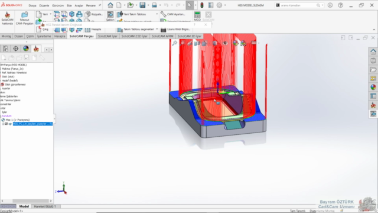378x213 pixels.
Task: Open the Design Library icon in task pane
Action: click(x=373, y=60)
